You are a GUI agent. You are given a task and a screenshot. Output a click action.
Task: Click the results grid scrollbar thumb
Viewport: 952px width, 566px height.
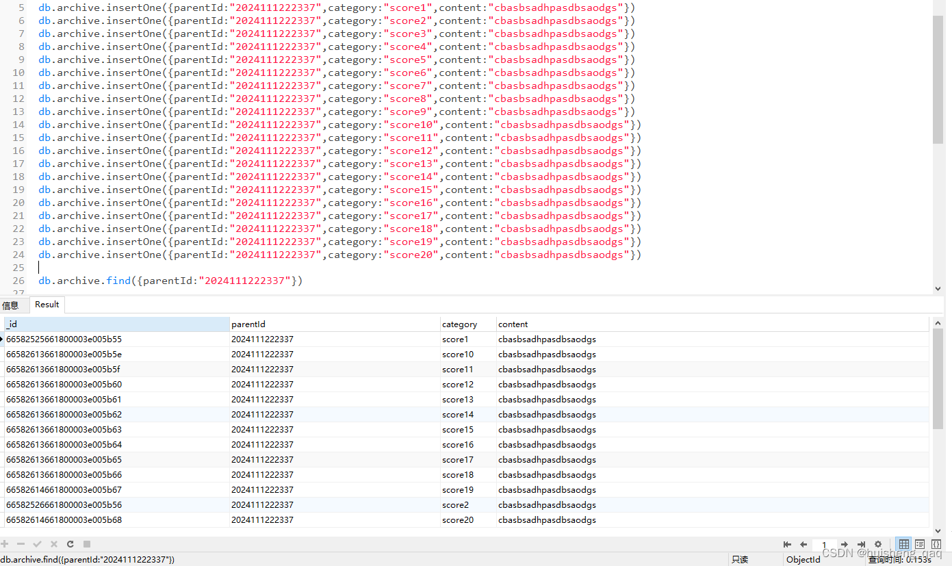[938, 380]
